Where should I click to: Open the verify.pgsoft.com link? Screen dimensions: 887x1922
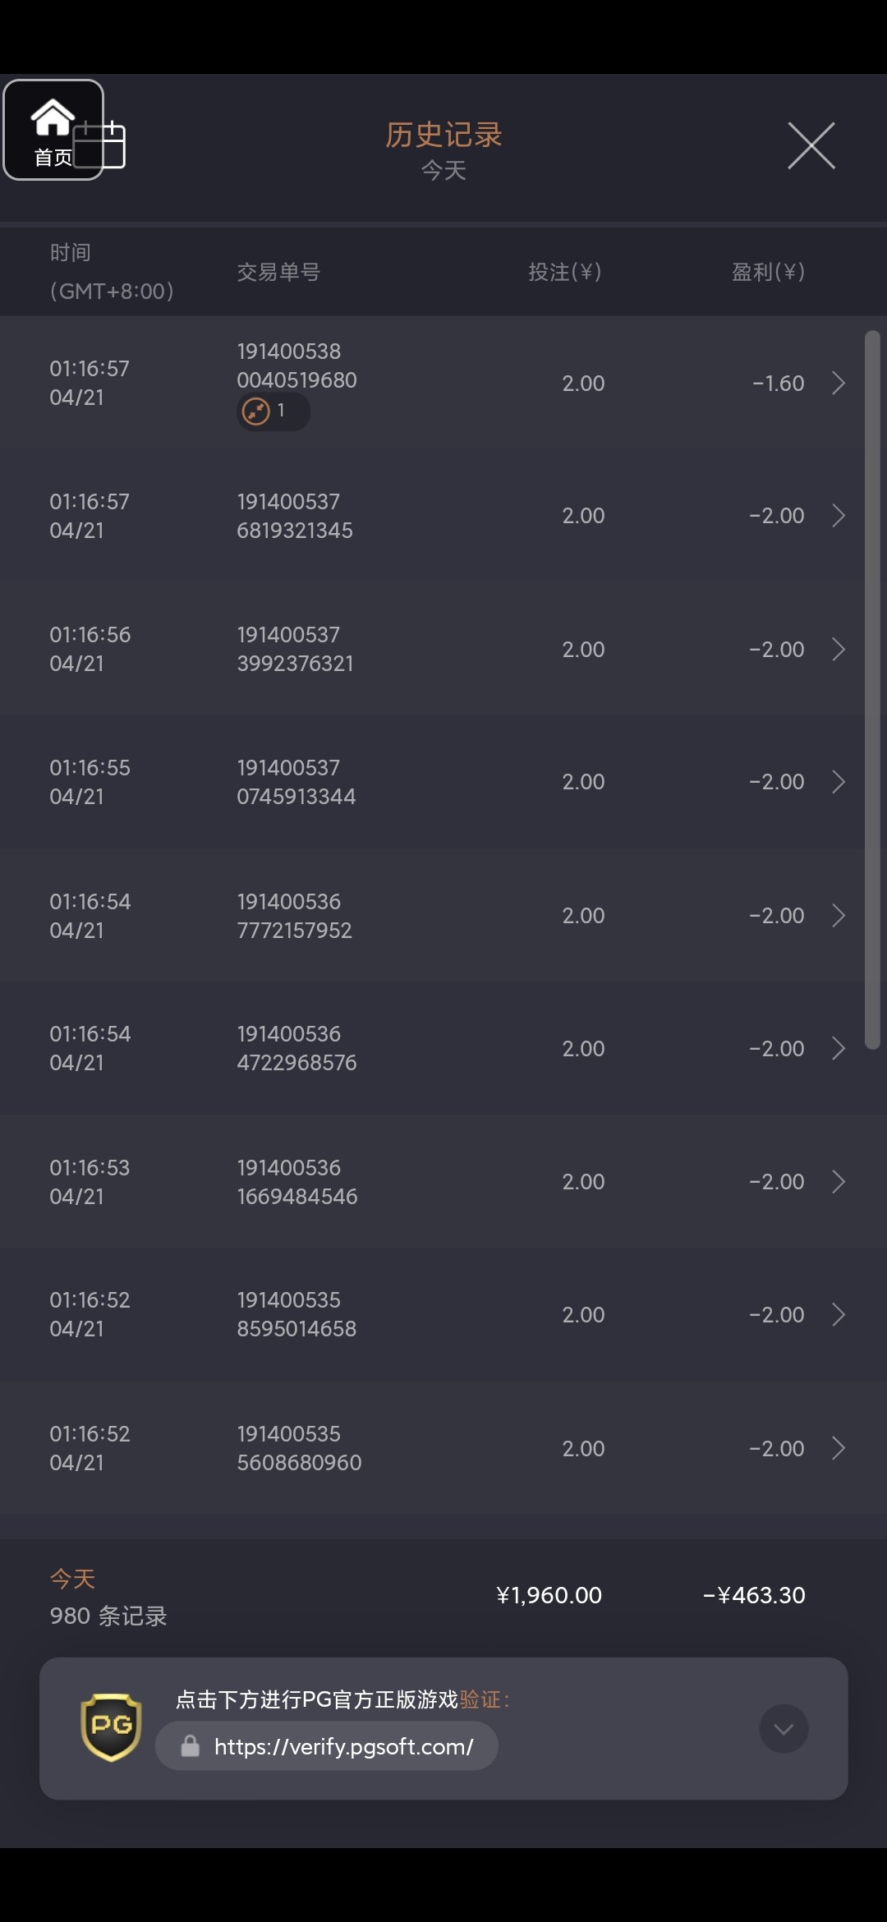tap(343, 1746)
